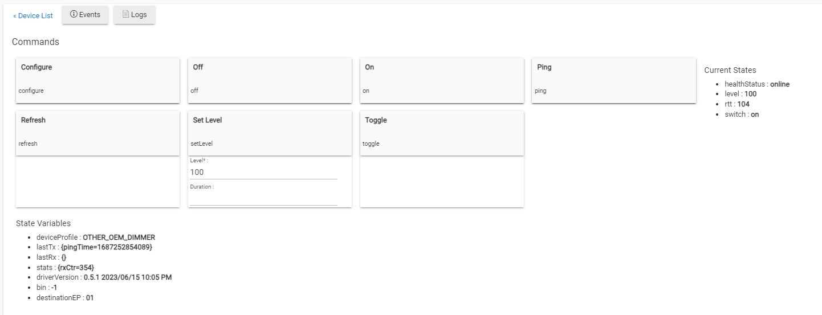Run the Configure command
The height and width of the screenshot is (315, 822).
point(97,80)
